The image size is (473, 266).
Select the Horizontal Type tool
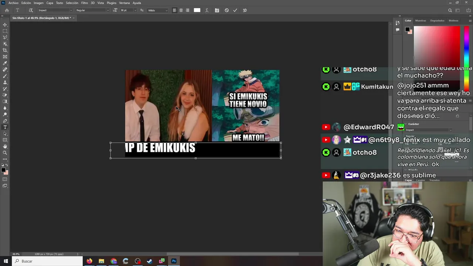pos(5,127)
